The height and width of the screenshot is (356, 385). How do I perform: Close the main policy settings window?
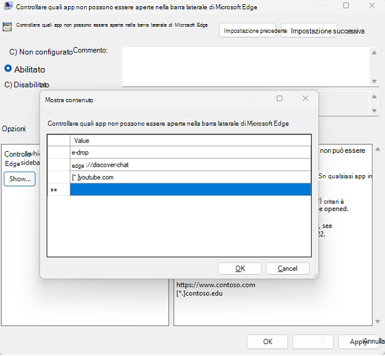coord(372,6)
